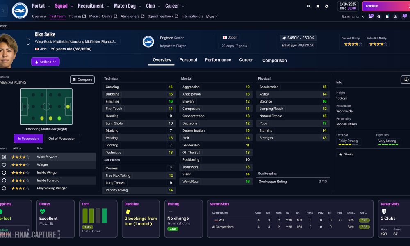Select the Winger role radio button

pos(4,165)
